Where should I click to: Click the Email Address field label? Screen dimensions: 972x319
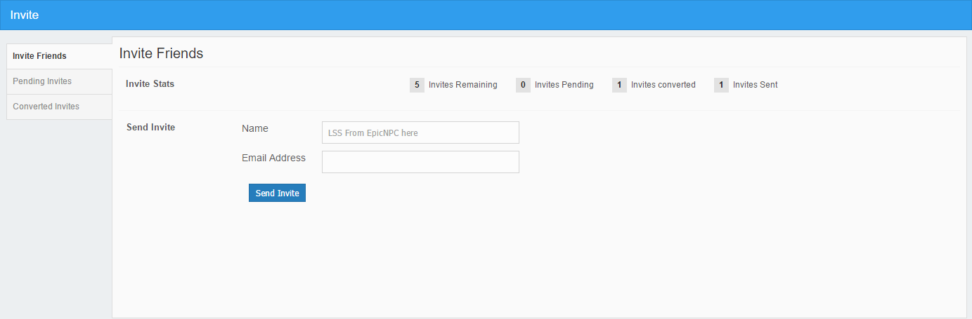point(273,158)
